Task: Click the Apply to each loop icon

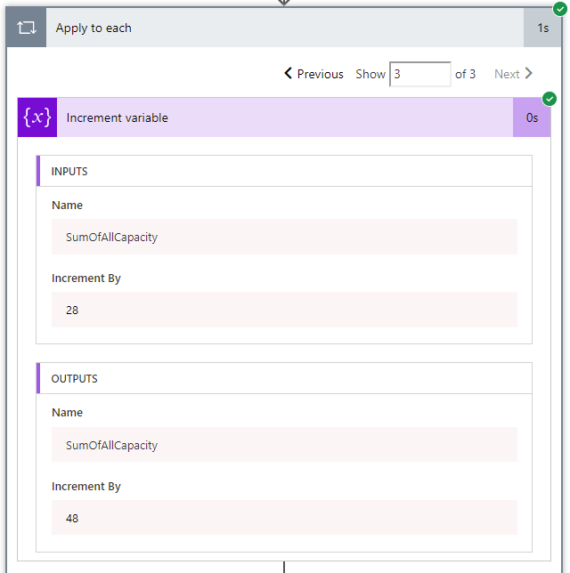Action: [x=26, y=28]
